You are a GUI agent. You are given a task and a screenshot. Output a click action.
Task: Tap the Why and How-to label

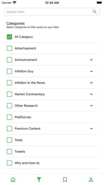point(27,163)
